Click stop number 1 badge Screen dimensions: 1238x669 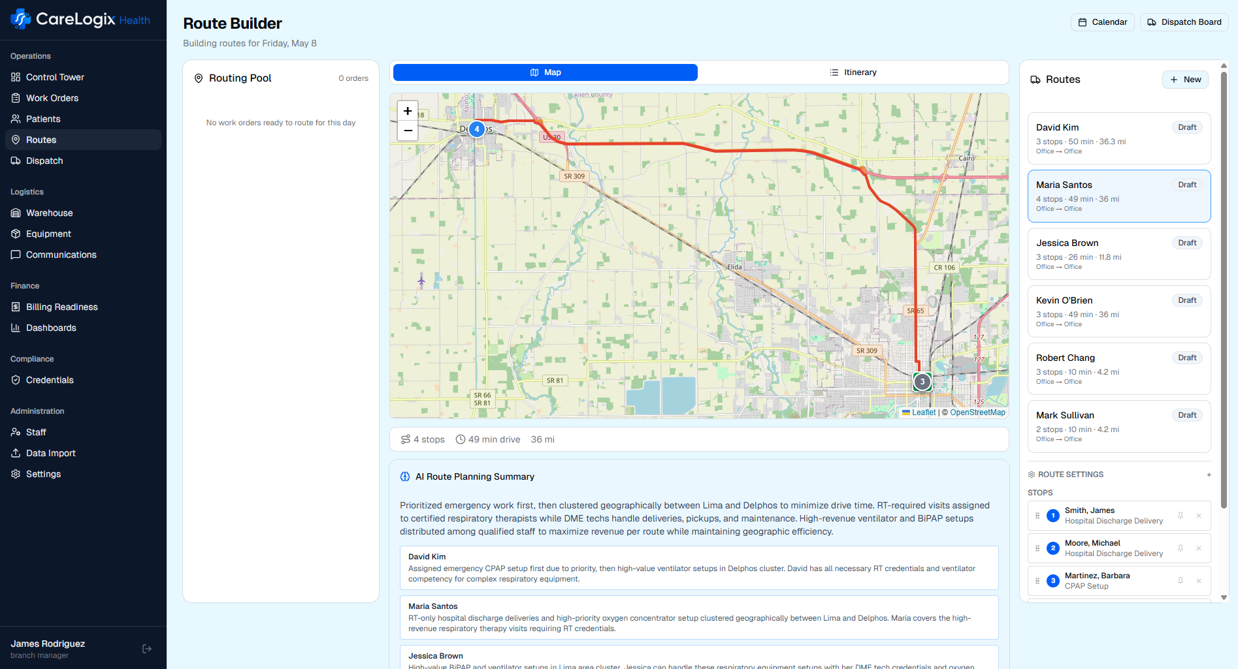point(1053,516)
